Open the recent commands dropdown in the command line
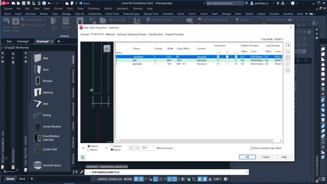The width and height of the screenshot is (327, 184). click(90, 172)
